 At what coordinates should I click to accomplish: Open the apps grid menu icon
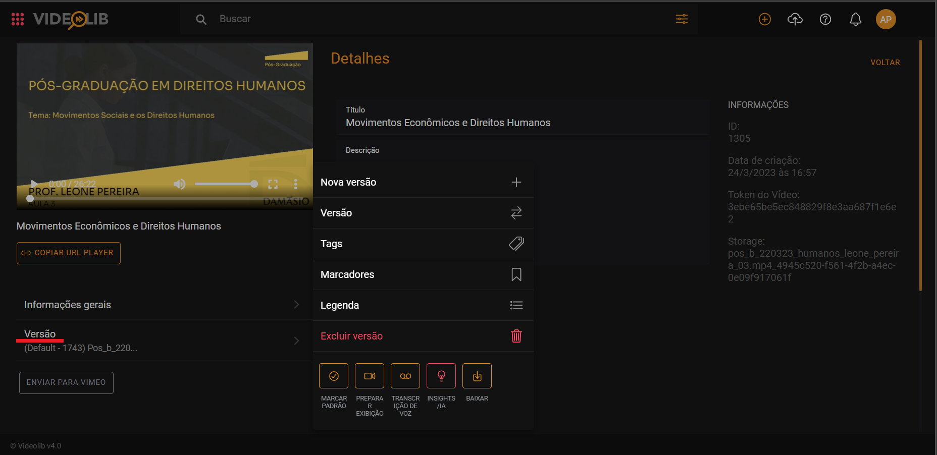tap(18, 19)
